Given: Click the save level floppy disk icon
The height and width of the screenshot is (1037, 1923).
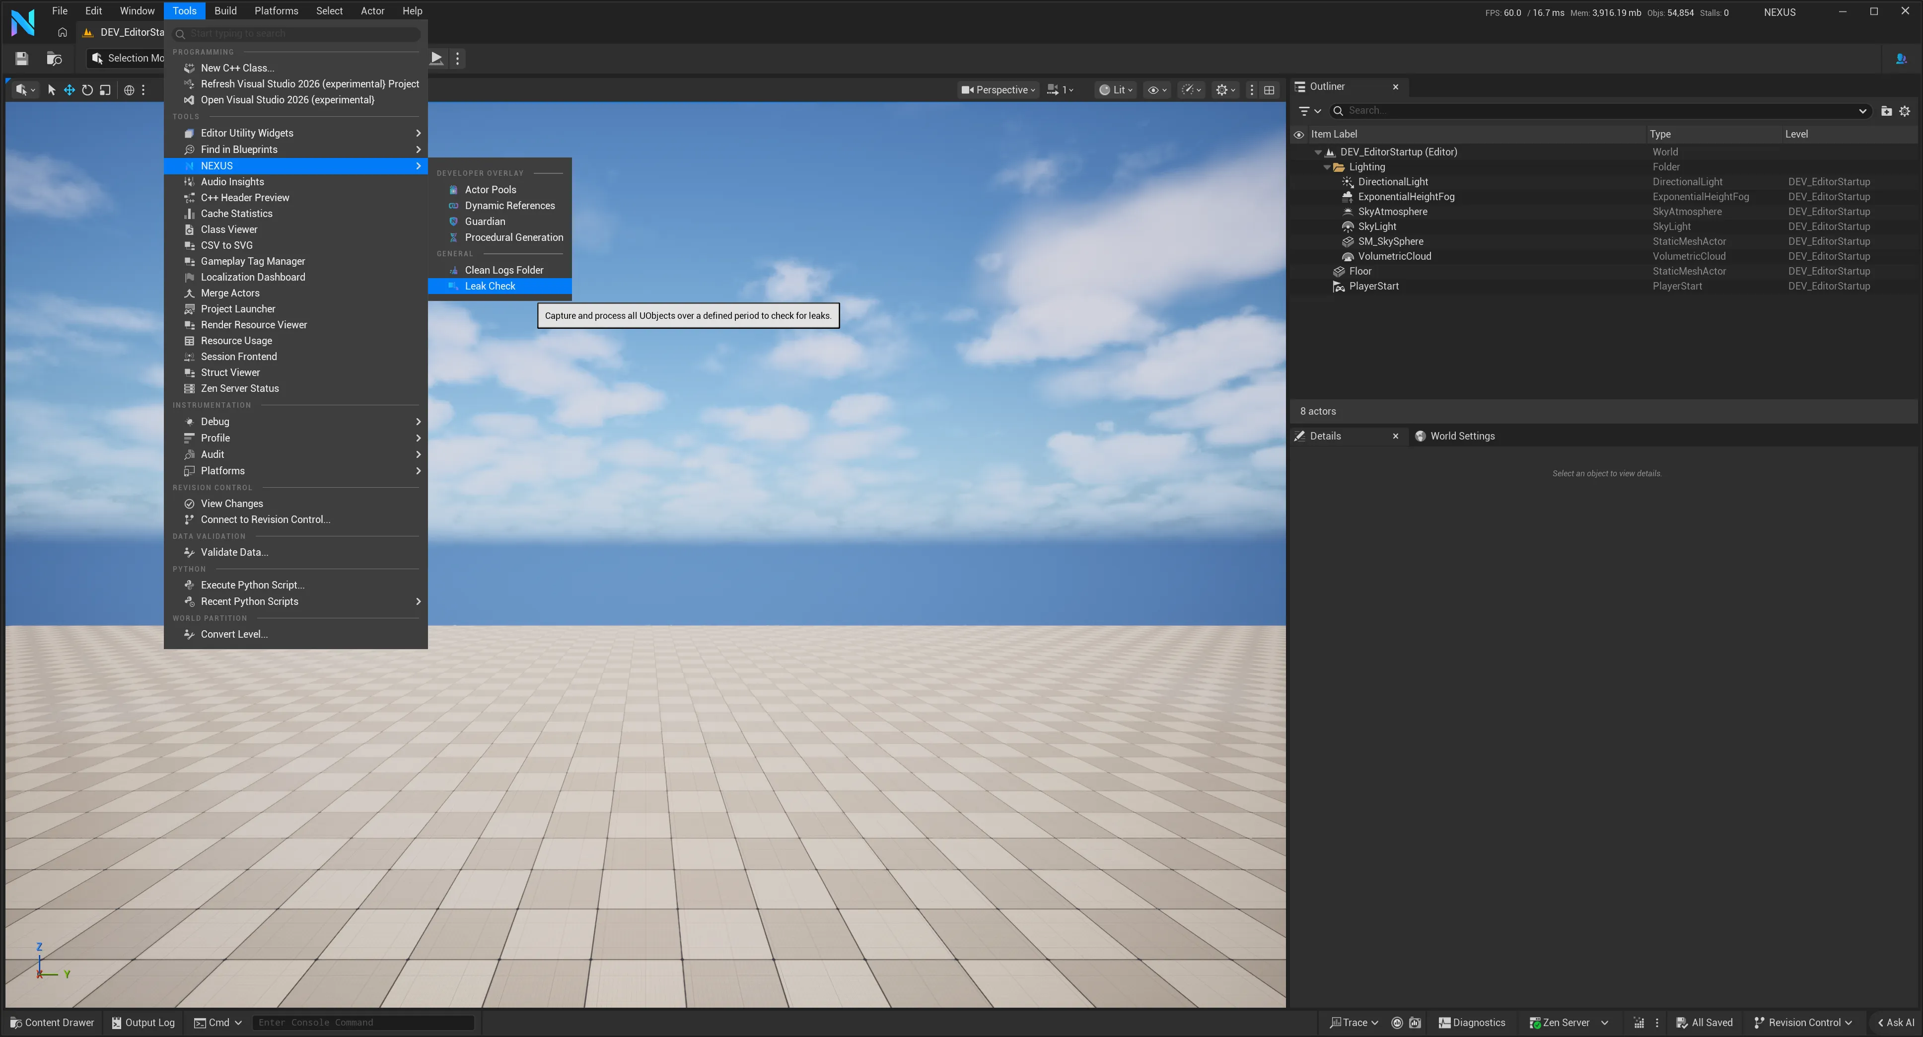Looking at the screenshot, I should (22, 58).
